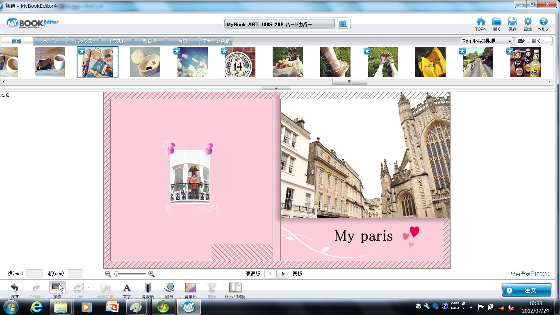The height and width of the screenshot is (315, 560).
Task: Open the 出荷予定日について link
Action: (530, 274)
